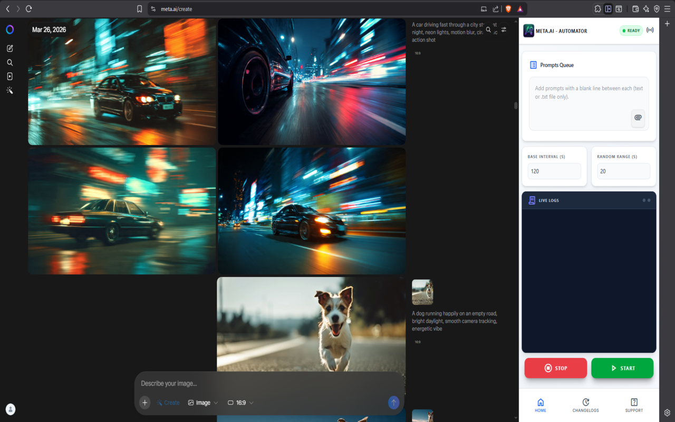Open the Brave Shields lion icon

click(x=508, y=9)
